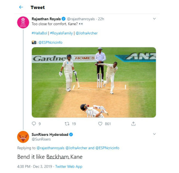Viewport: 179px width, 173px height.
Task: Expand options chevron on Rajasthan Royals tweet
Action: click(154, 19)
